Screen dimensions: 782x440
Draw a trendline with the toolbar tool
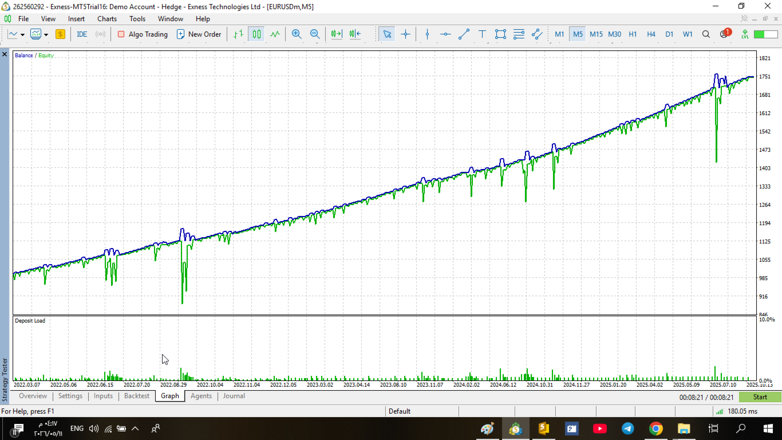464,34
